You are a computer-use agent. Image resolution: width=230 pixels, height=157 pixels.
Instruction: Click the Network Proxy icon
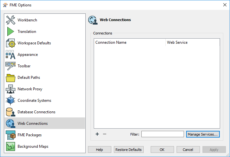tap(11, 89)
